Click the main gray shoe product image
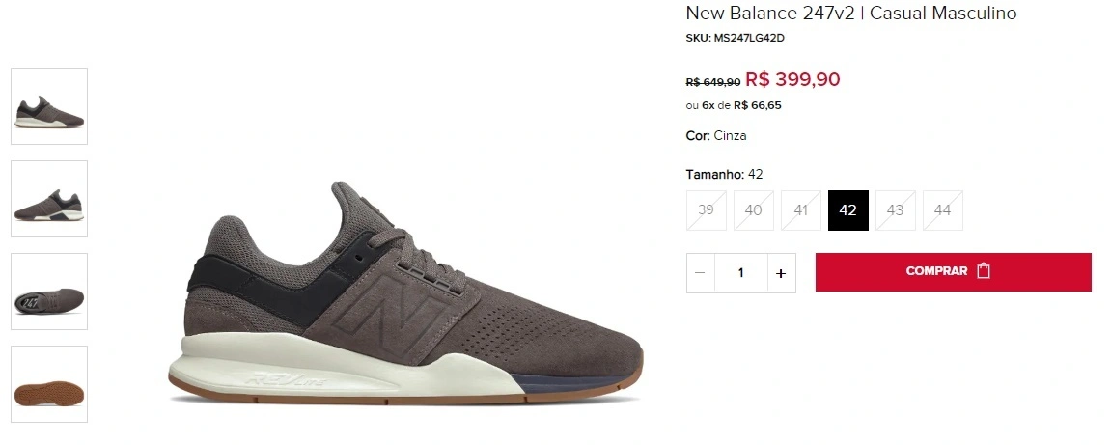This screenshot has width=1111, height=445. 406,294
